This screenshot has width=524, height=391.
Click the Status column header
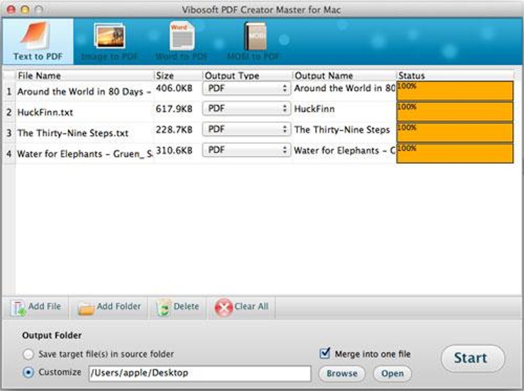pos(455,76)
